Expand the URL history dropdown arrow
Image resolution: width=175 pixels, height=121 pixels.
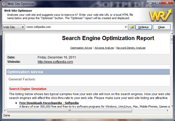point(126,27)
